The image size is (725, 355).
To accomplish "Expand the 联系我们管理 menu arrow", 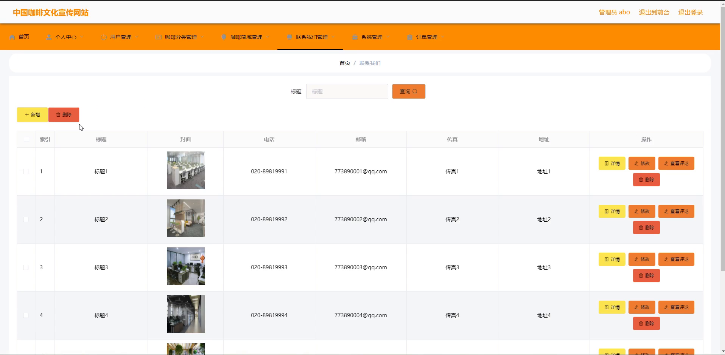I will (x=333, y=37).
